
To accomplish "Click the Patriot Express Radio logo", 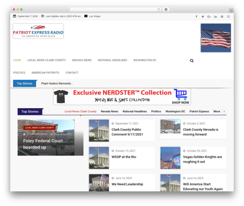I will pos(38,31).
